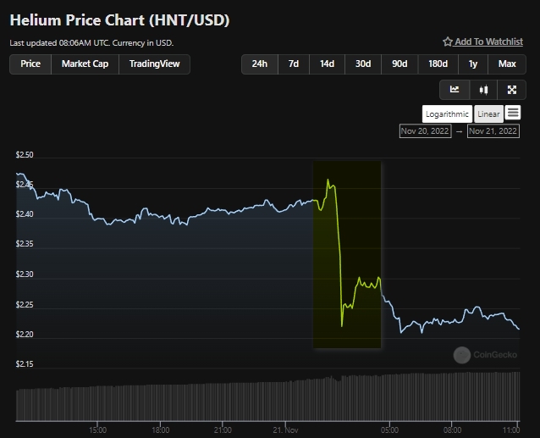Enable the Logarithmic scale option

coord(448,114)
